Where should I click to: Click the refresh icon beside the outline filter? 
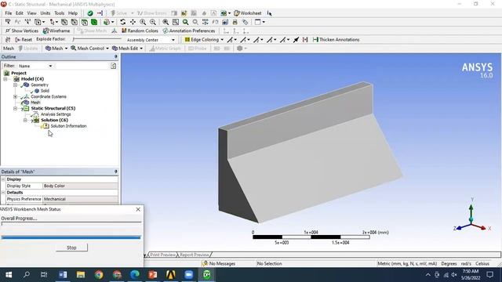coord(113,66)
